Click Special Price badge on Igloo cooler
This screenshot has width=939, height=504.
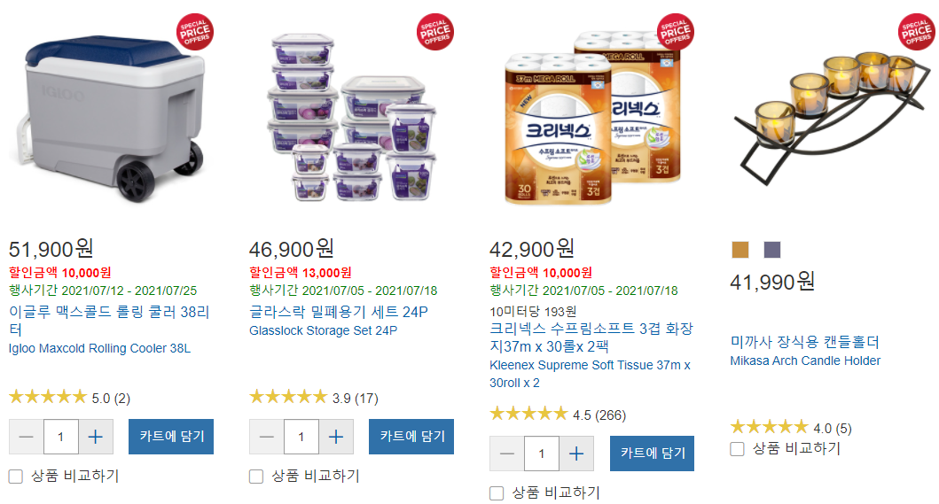[194, 32]
